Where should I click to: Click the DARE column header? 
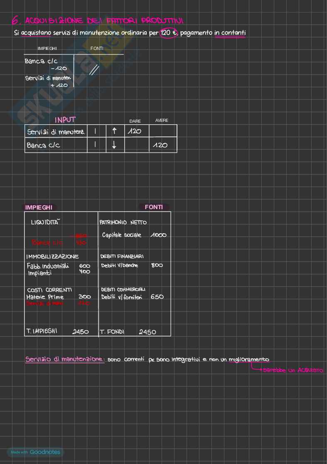point(135,121)
